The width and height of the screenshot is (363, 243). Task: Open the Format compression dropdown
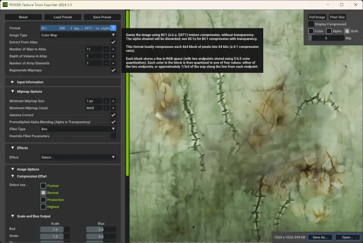pos(113,28)
